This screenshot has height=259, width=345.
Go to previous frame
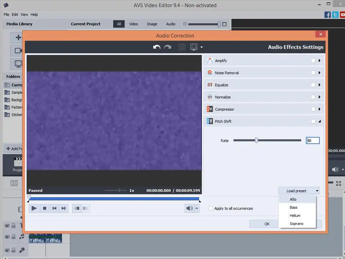(54, 208)
